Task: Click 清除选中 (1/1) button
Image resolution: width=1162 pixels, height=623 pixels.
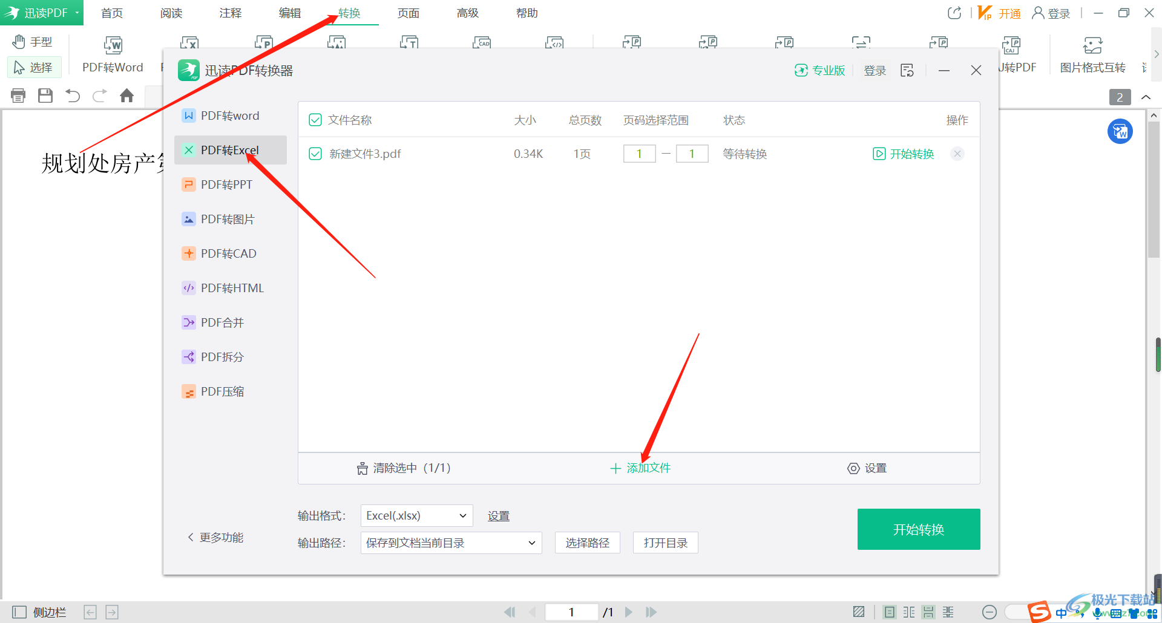Action: pos(404,468)
